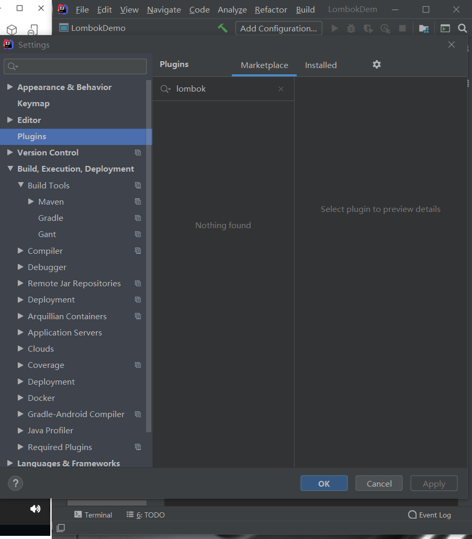Image resolution: width=472 pixels, height=539 pixels.
Task: Expand the Editor section
Action: [10, 120]
